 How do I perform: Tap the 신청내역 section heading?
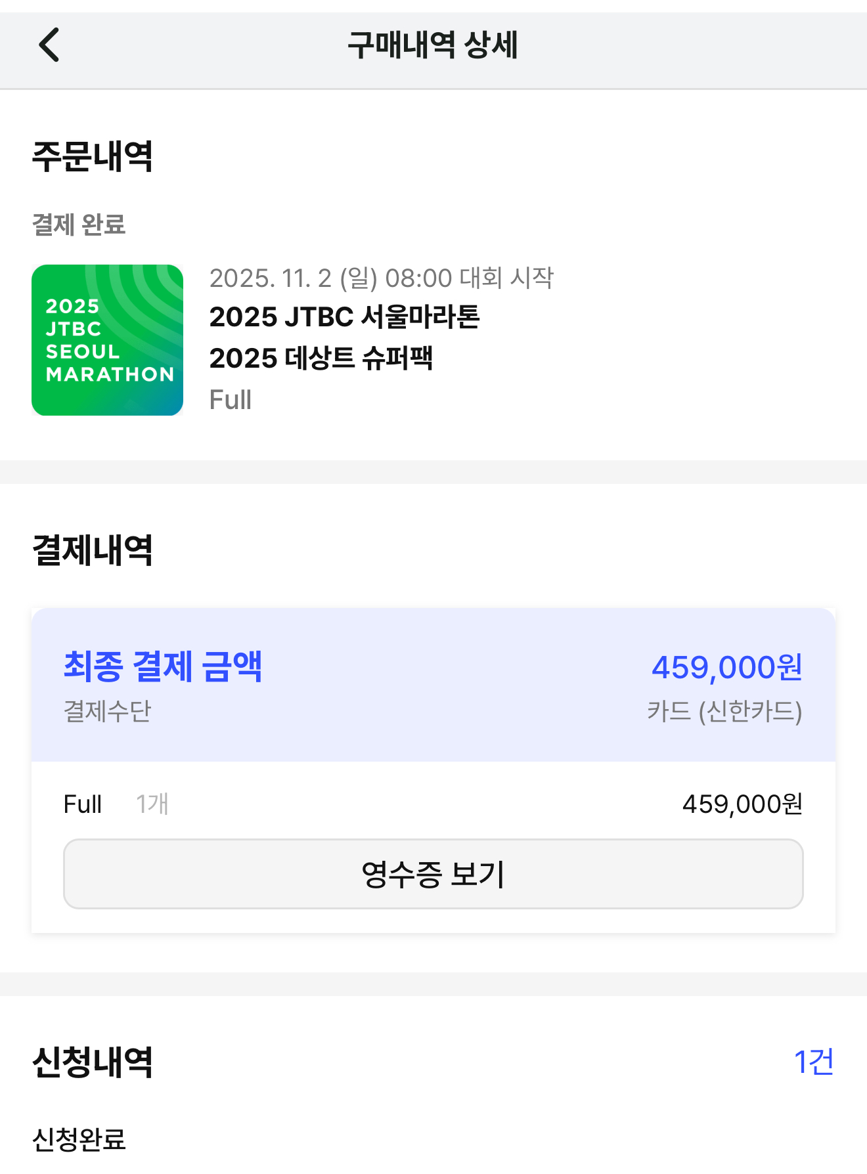pyautogui.click(x=93, y=1062)
